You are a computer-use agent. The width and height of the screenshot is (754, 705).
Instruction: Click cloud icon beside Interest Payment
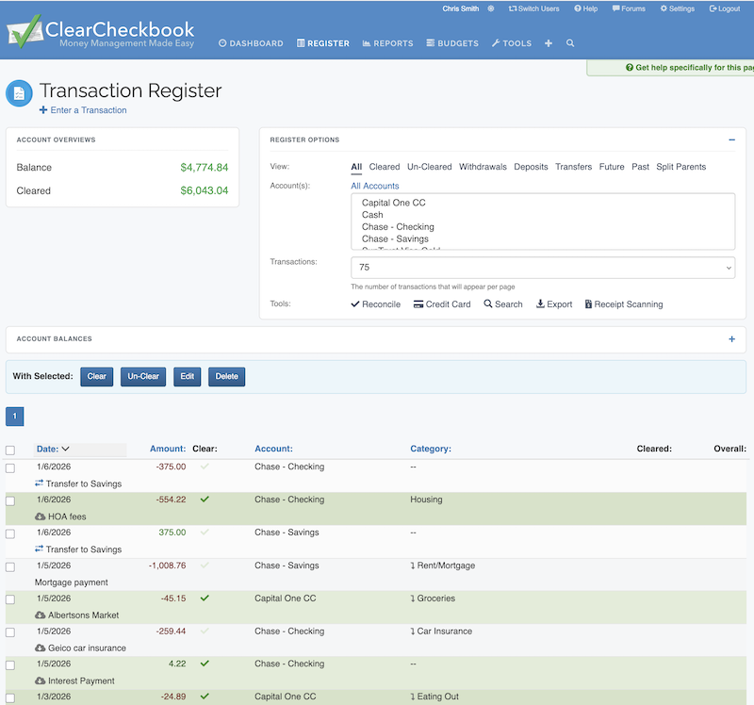41,680
